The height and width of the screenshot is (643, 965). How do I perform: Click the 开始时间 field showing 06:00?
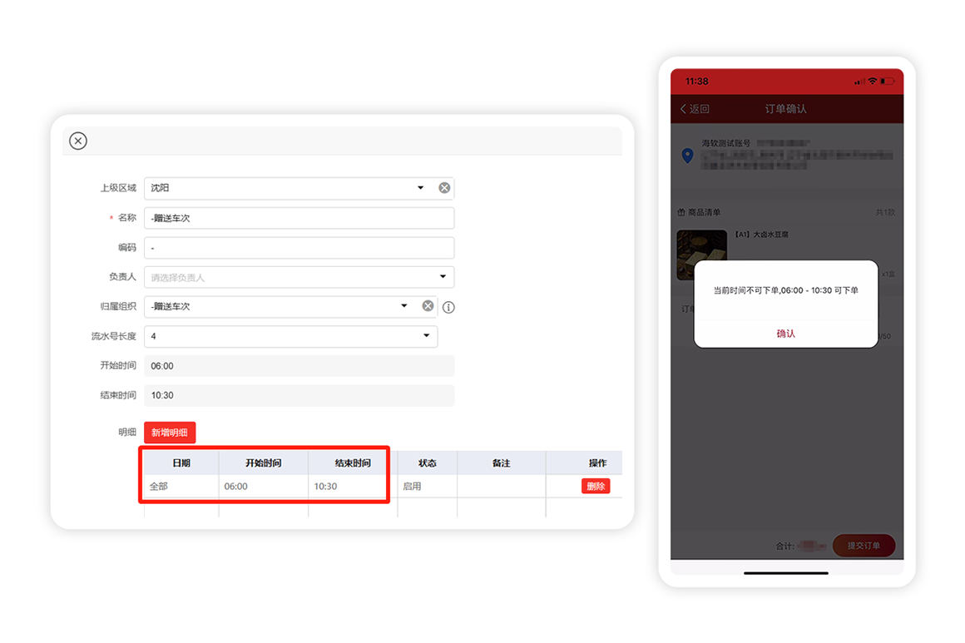click(x=299, y=366)
